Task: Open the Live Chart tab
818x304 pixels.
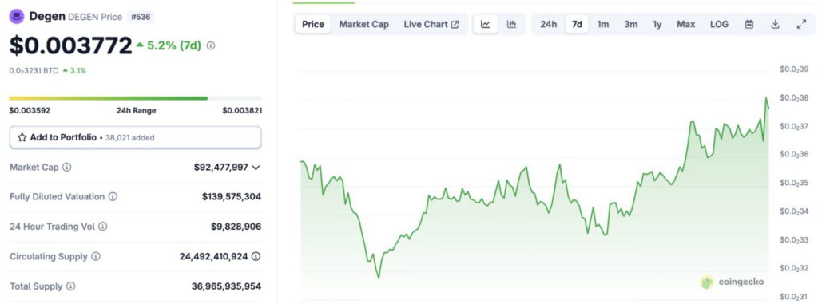Action: pyautogui.click(x=431, y=24)
